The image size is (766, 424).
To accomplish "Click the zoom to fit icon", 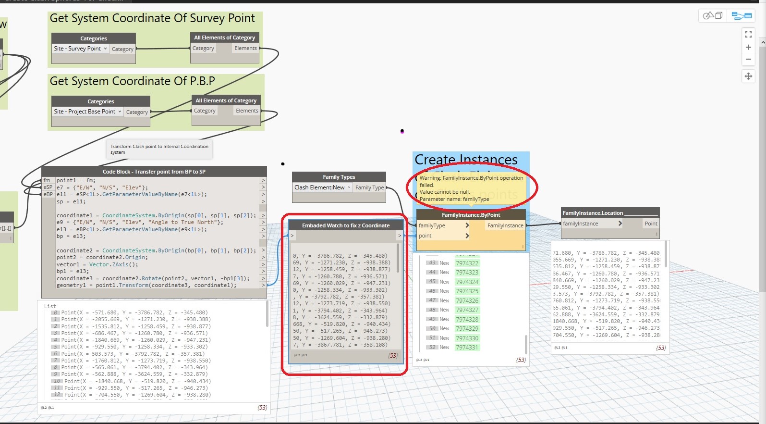I will tap(748, 35).
